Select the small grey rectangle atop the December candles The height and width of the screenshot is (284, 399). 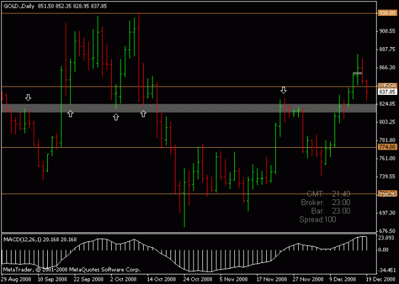358,73
